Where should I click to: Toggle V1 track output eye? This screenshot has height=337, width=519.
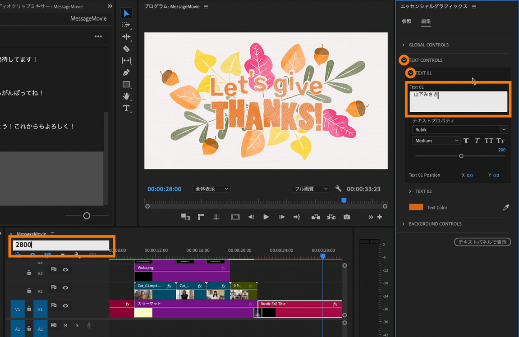tap(65, 305)
